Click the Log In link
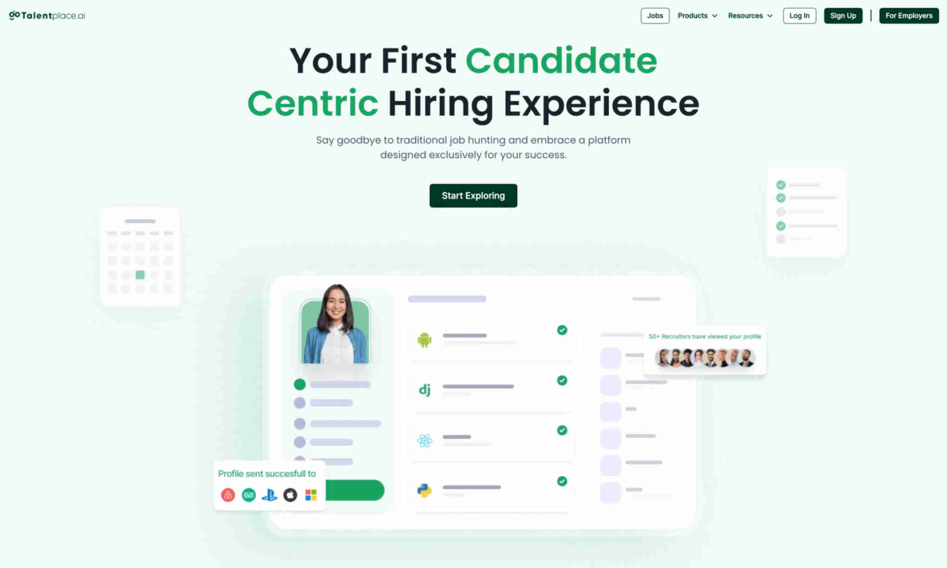This screenshot has height=568, width=947. tap(799, 16)
